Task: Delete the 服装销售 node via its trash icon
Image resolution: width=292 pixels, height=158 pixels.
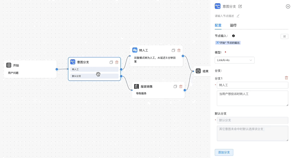Action: point(181,86)
